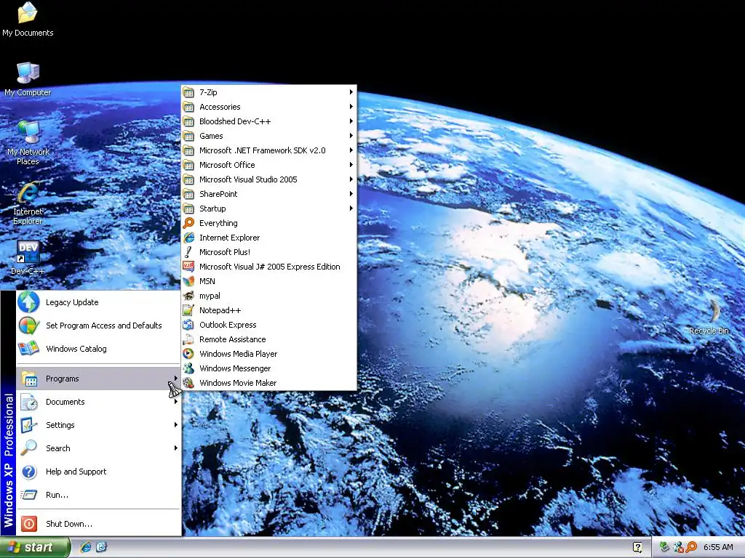Launch the mypal browser
Screen dimensions: 745x558
pos(269,296)
